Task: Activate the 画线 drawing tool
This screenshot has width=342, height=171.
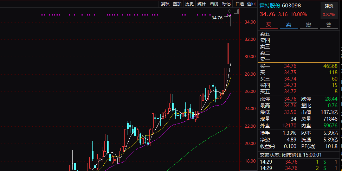Action: 214,4
